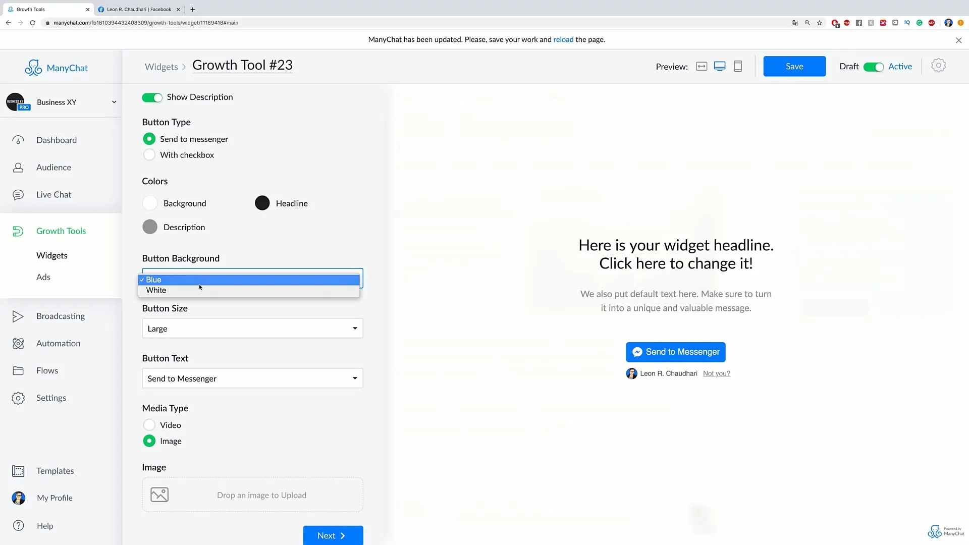Click the Settings gear icon in sidebar

pos(18,398)
